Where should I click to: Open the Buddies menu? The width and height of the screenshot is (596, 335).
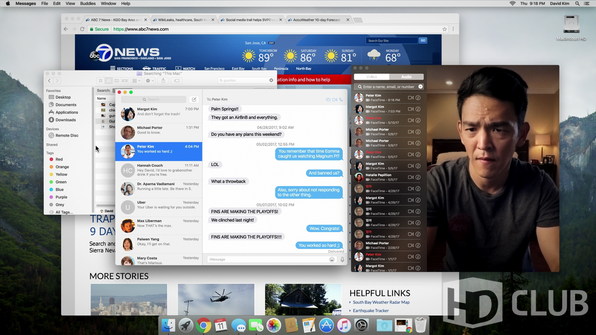pyautogui.click(x=88, y=3)
